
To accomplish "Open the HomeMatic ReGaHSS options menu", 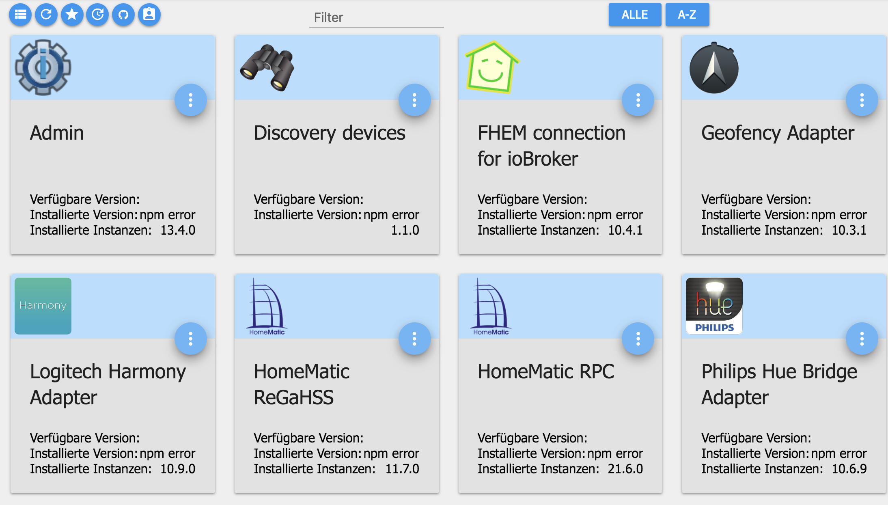I will 414,339.
